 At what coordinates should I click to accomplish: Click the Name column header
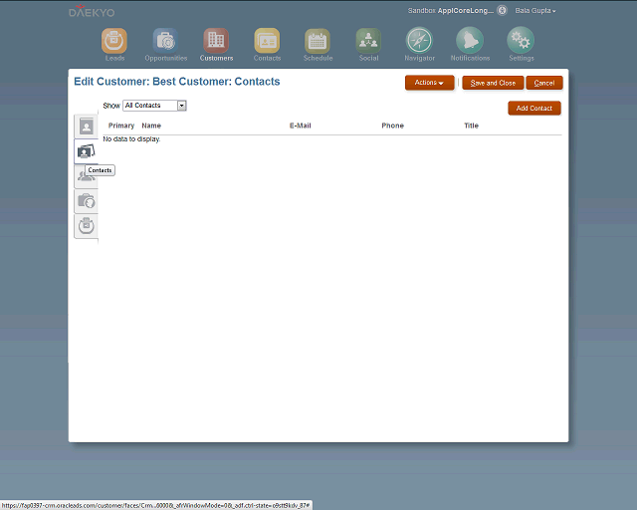coord(151,126)
